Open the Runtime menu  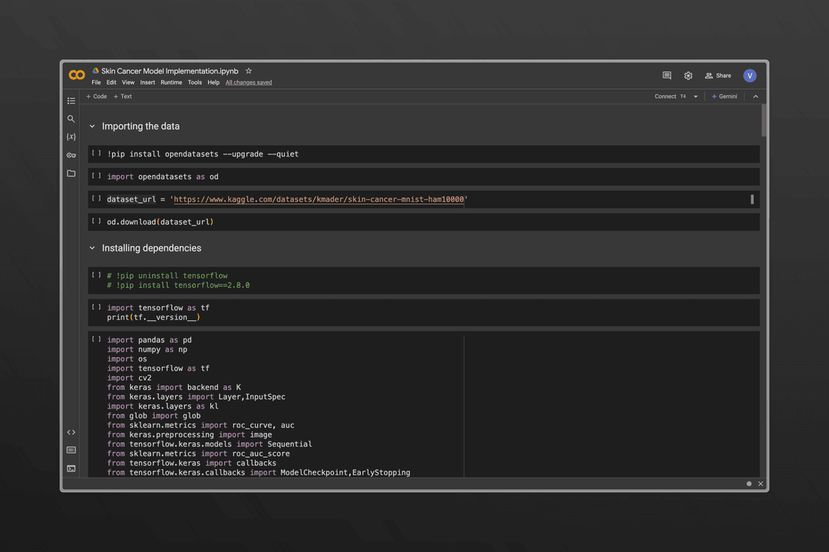tap(171, 82)
